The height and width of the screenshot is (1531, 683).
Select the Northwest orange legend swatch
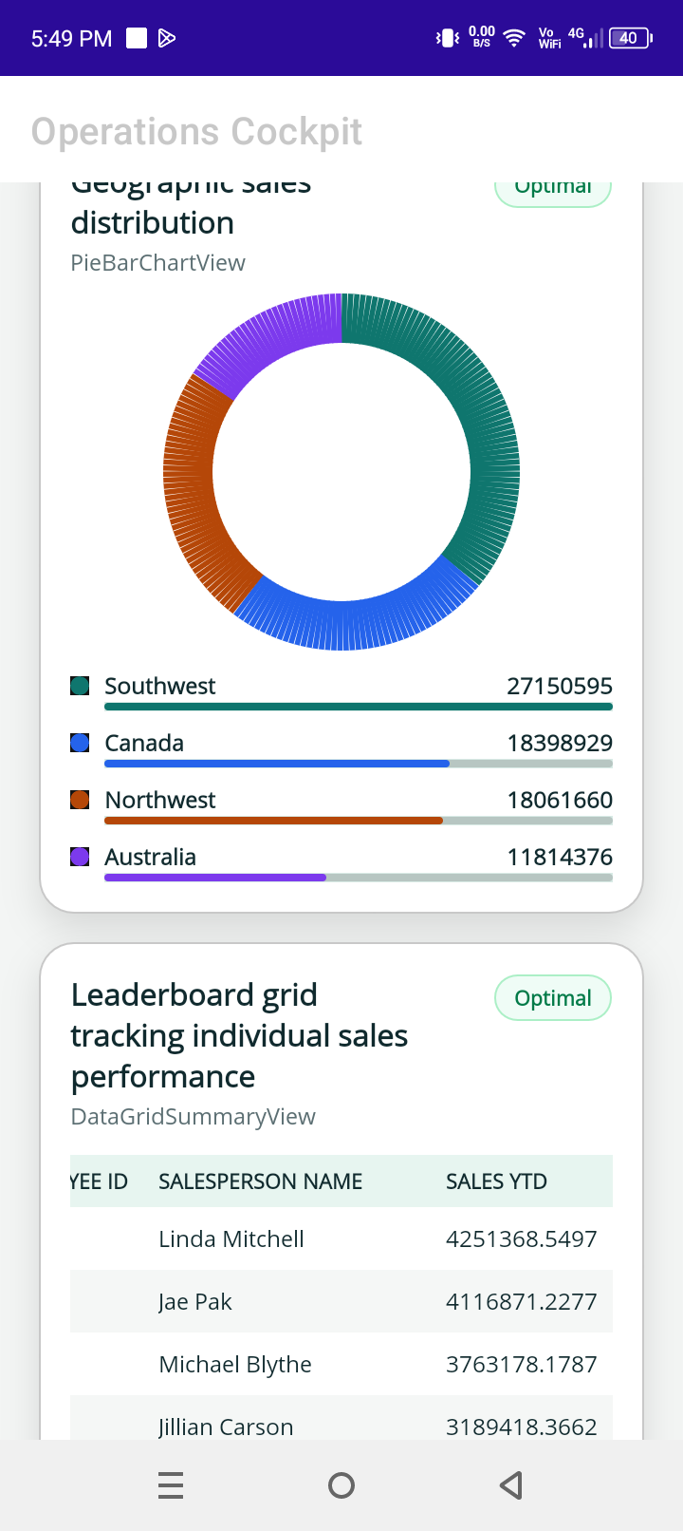pyautogui.click(x=80, y=800)
